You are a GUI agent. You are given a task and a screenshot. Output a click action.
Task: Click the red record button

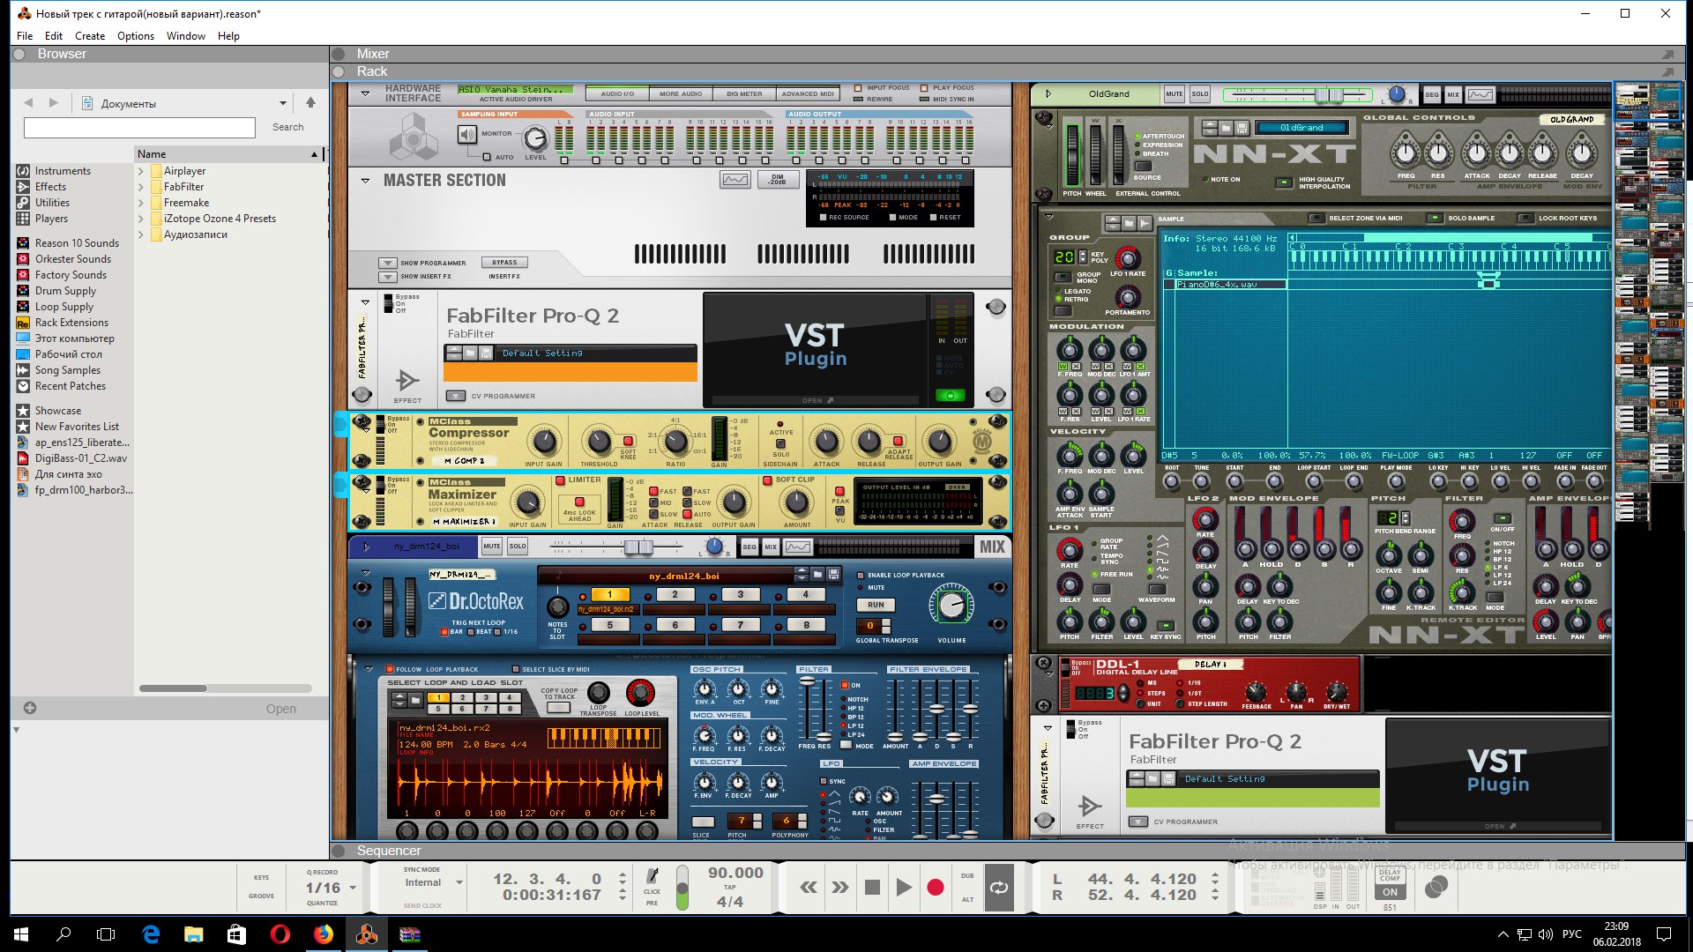(936, 888)
